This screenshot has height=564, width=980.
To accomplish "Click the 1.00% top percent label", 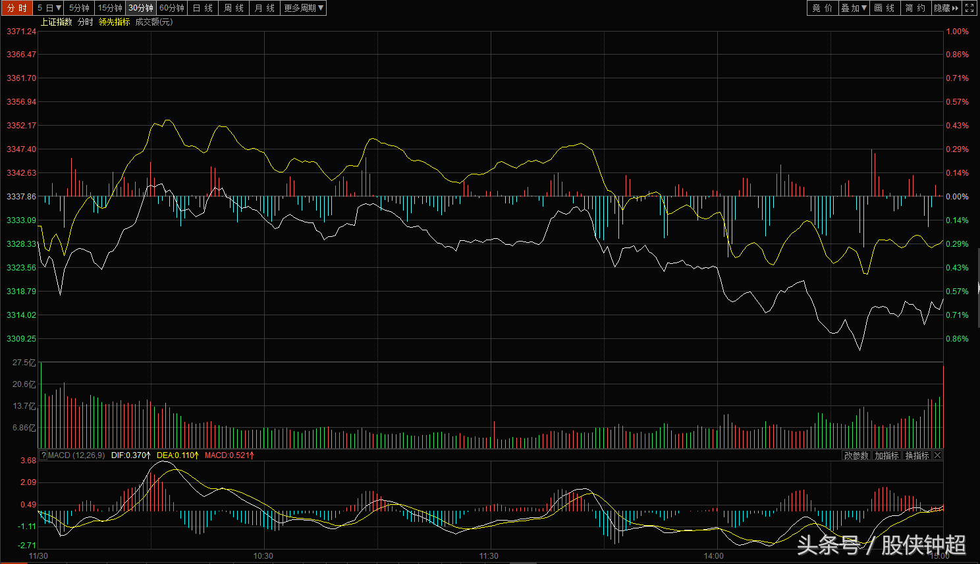I will tap(957, 32).
